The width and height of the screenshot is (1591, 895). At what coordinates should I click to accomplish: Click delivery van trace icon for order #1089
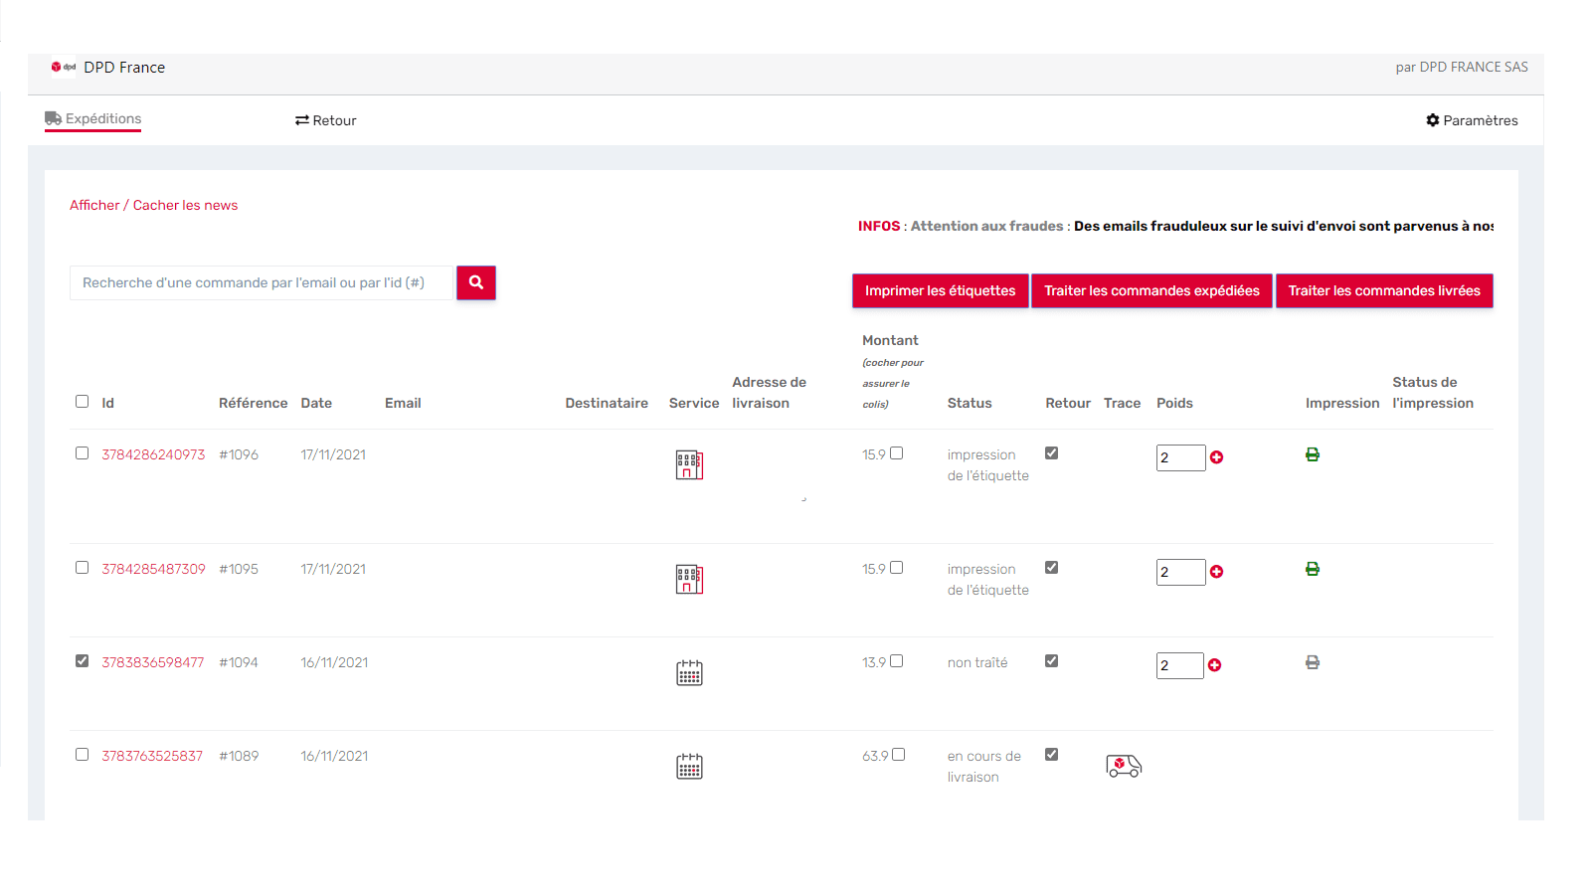[x=1124, y=766]
